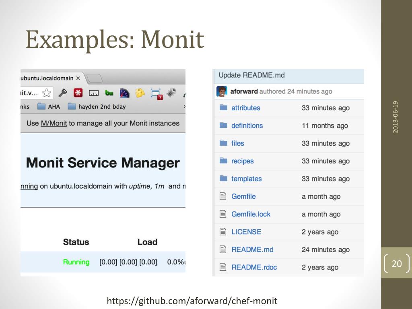Click the load values [0.00] [0.00] [0.00]

tap(128, 262)
